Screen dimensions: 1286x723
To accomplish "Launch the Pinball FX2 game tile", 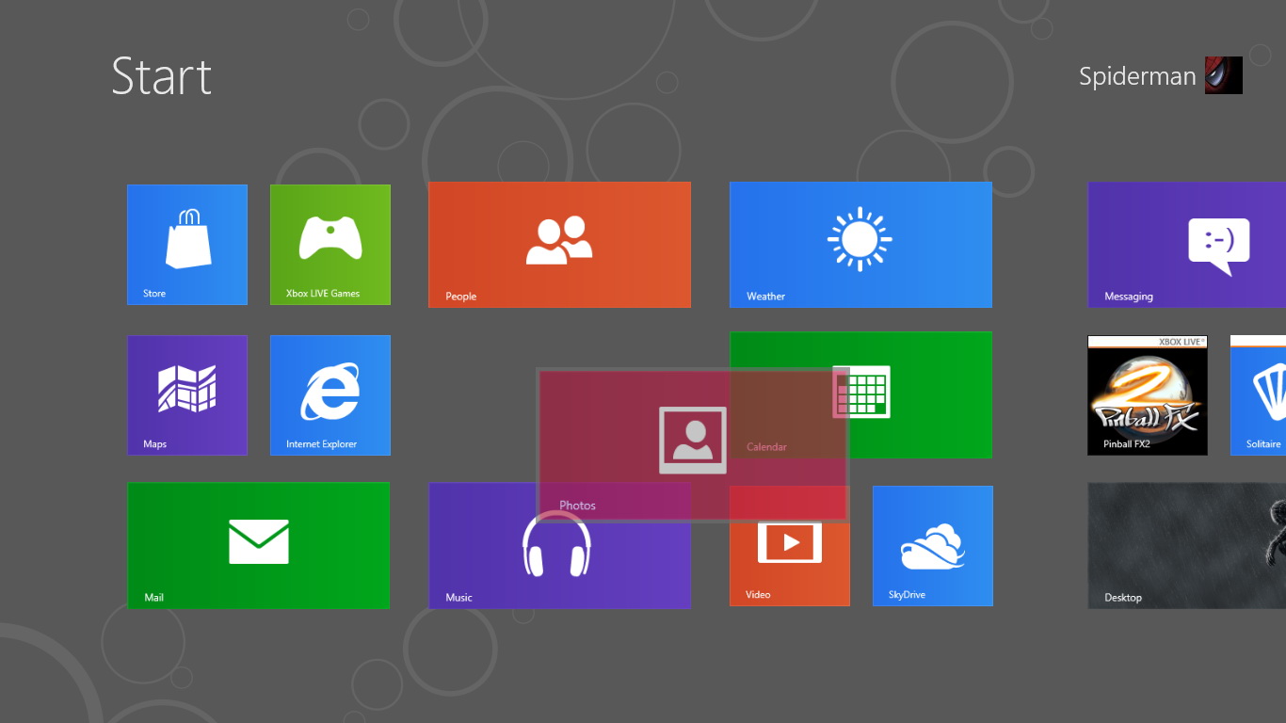I will [1148, 395].
